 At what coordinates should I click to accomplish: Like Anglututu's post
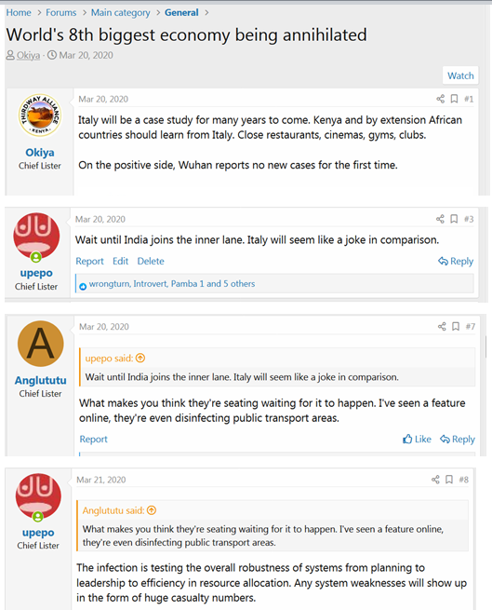[417, 440]
